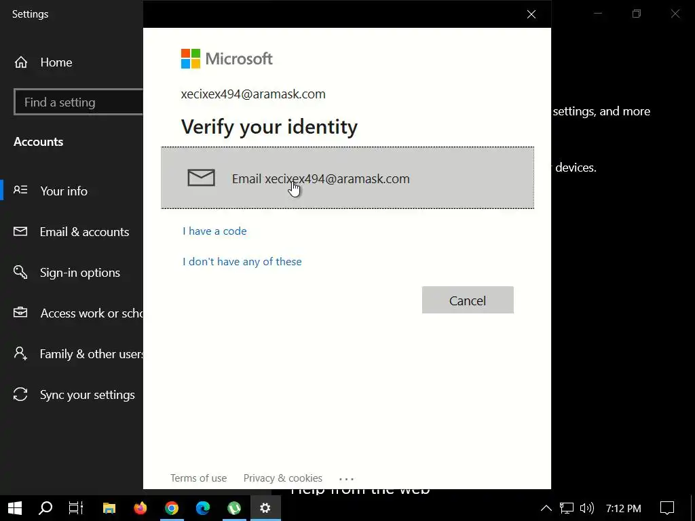Screen dimensions: 695x521
Task: Click the Family & other users person icon
Action: tap(20, 353)
